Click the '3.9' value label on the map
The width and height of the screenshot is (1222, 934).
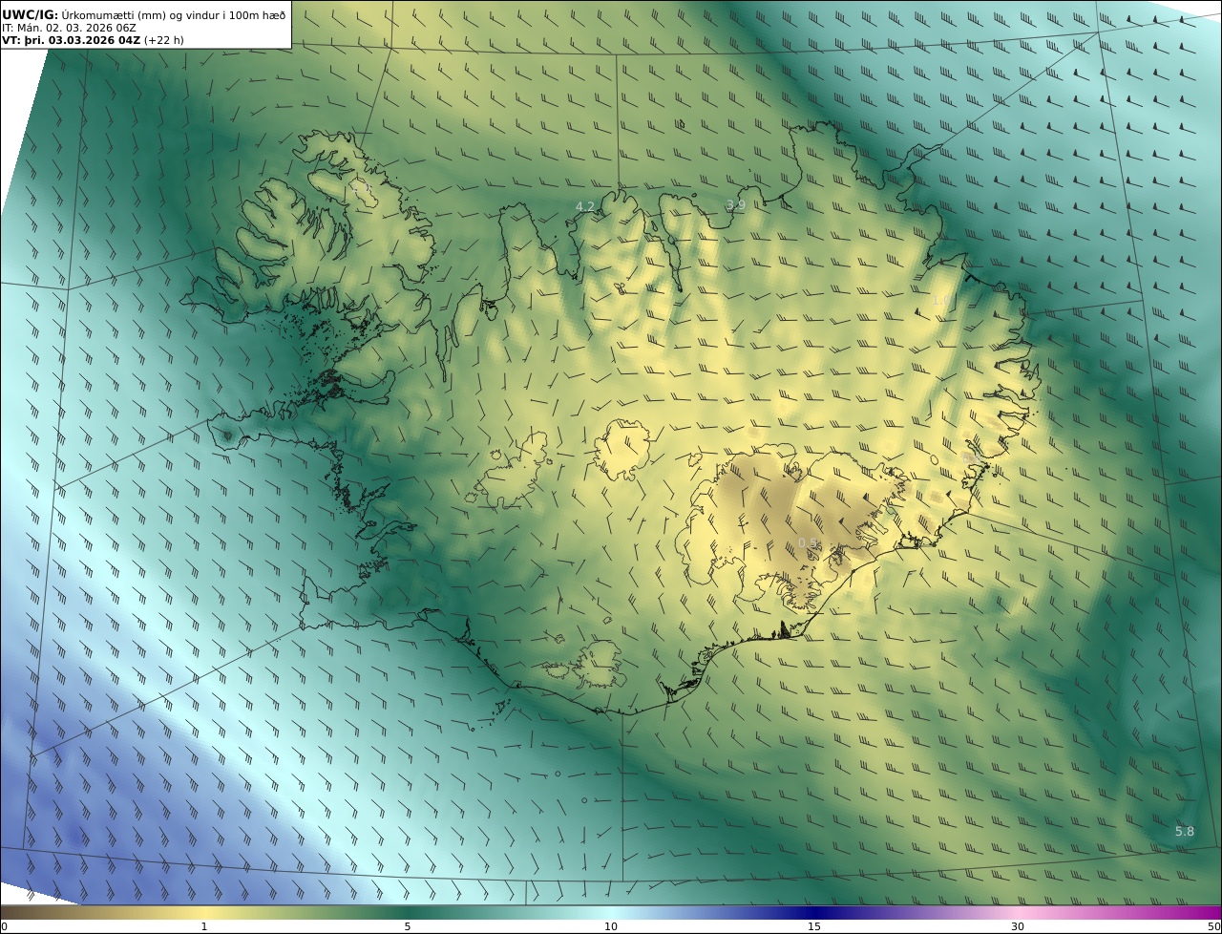pos(735,204)
